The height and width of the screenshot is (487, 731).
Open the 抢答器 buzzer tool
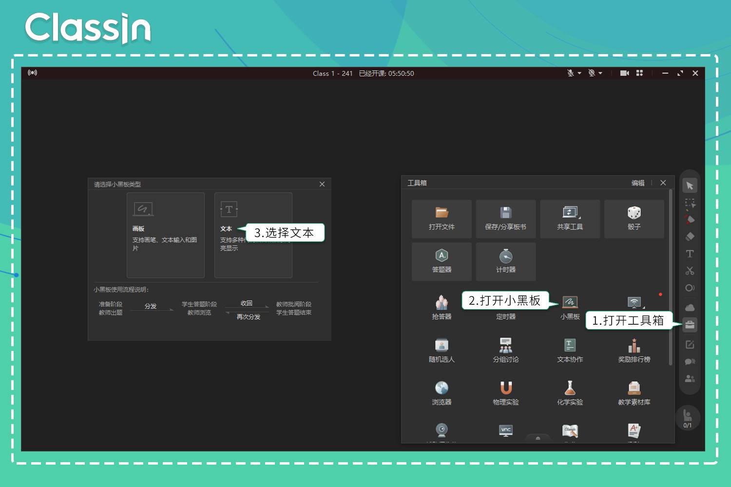[442, 307]
